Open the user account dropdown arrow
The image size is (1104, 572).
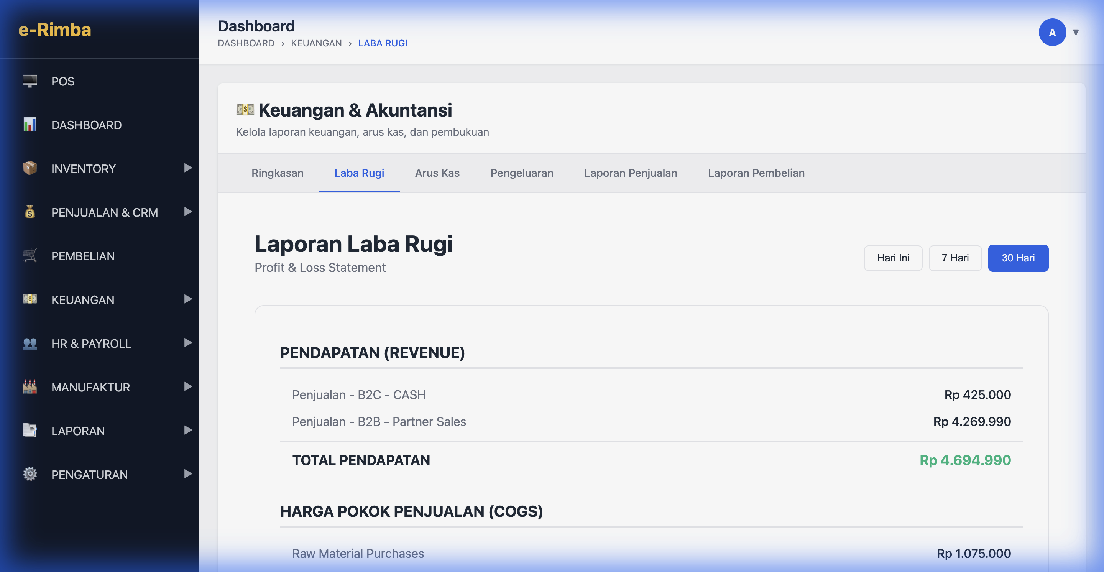click(x=1075, y=33)
